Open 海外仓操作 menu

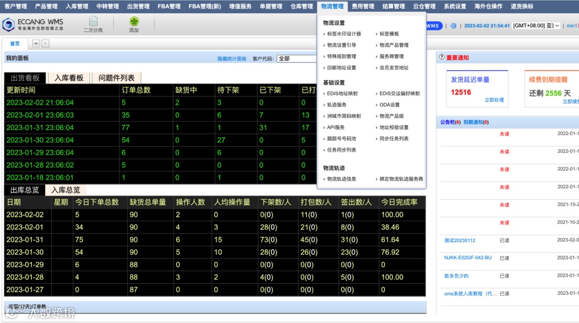tap(488, 6)
